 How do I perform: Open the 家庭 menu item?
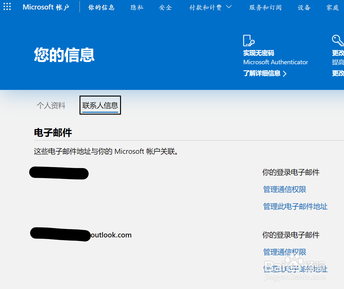[x=333, y=8]
